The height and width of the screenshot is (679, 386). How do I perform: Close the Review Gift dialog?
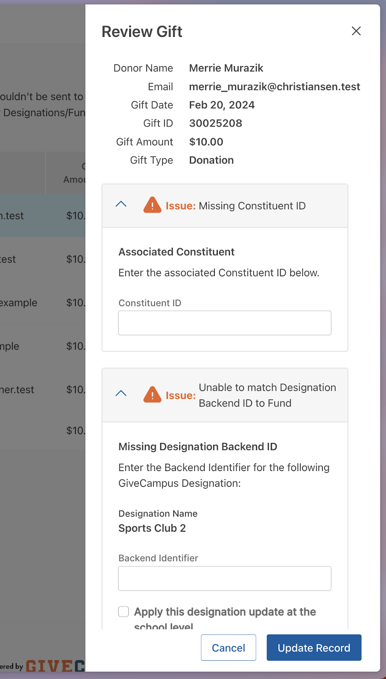pos(356,31)
